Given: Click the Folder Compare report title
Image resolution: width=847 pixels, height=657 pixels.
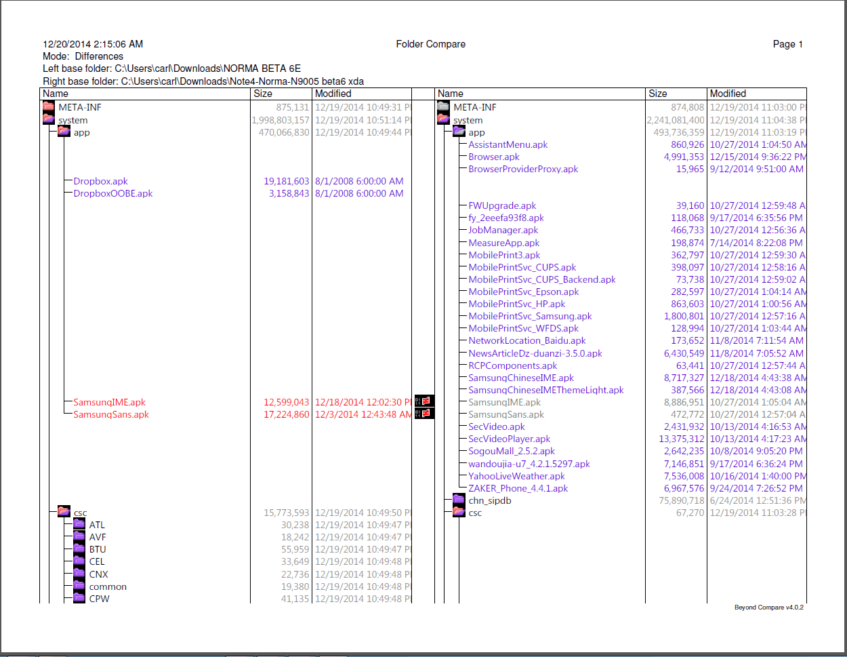Looking at the screenshot, I should tap(431, 44).
